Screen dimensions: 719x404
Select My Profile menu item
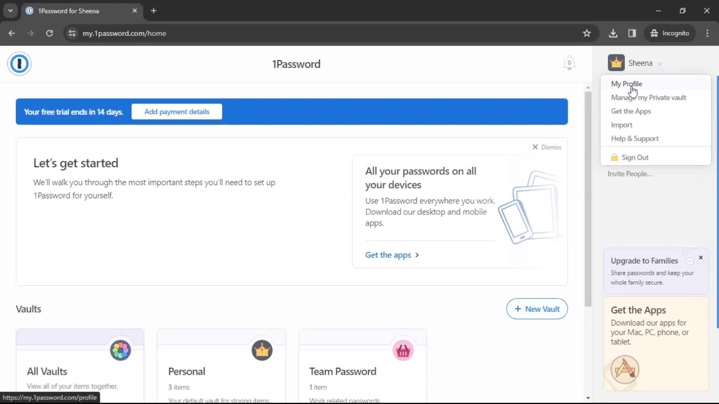pos(627,83)
